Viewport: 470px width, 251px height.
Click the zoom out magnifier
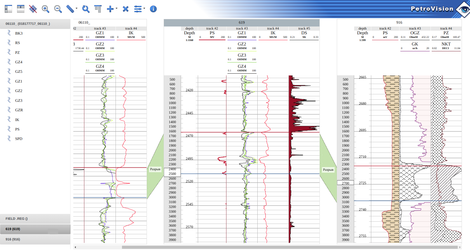tap(58, 9)
